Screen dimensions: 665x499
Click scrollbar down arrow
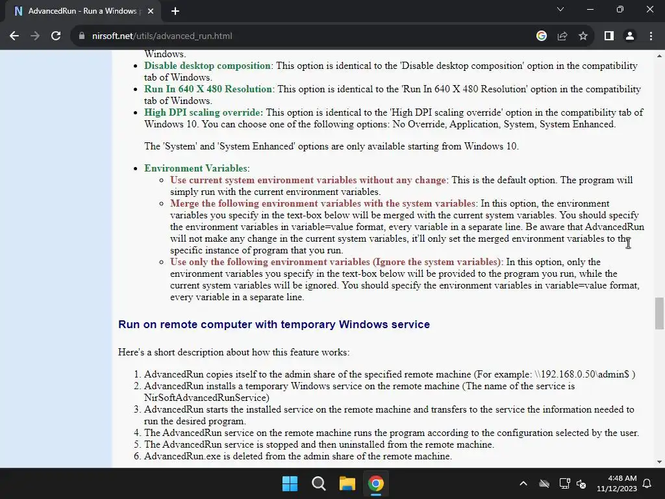click(659, 462)
